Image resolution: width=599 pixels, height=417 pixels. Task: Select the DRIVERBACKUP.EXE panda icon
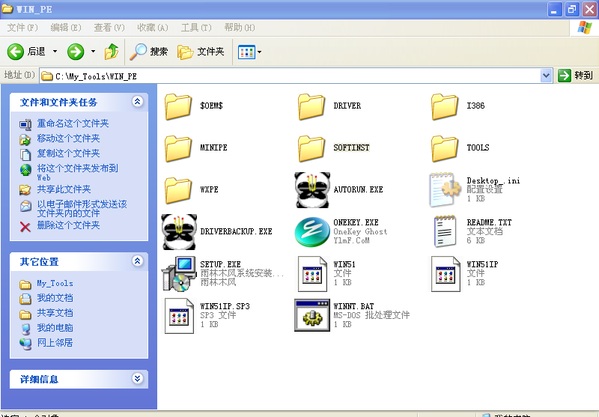point(179,232)
